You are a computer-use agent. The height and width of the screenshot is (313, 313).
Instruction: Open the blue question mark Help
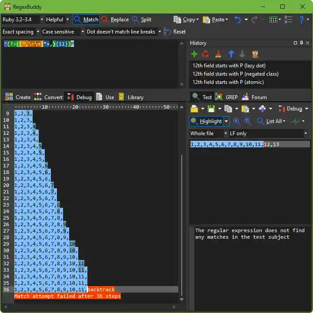(x=301, y=20)
